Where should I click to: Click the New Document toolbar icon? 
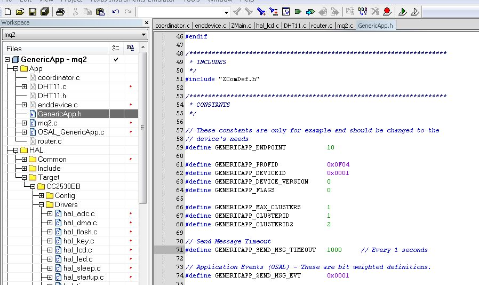(7, 12)
